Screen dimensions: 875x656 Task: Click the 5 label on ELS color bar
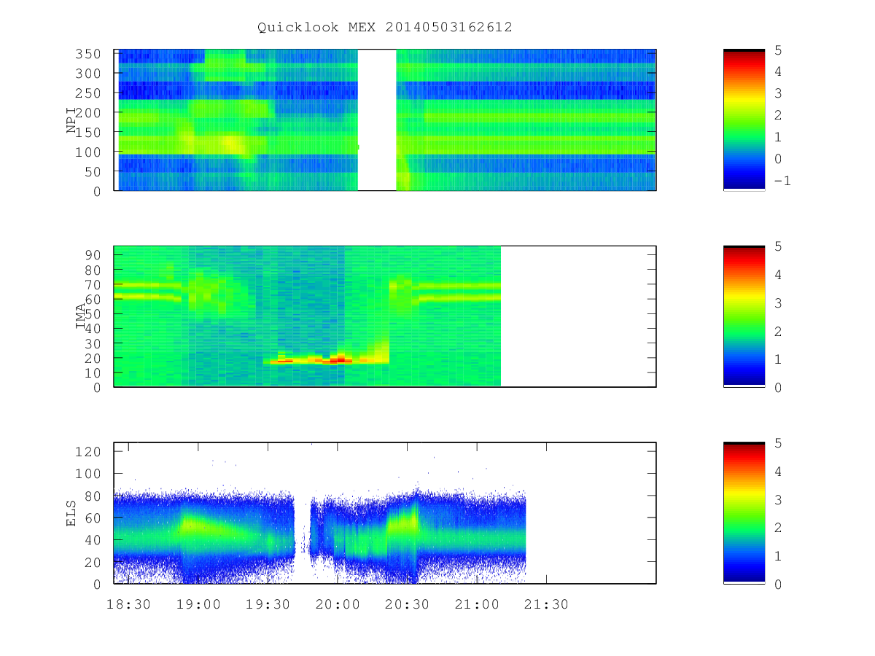pyautogui.click(x=777, y=442)
